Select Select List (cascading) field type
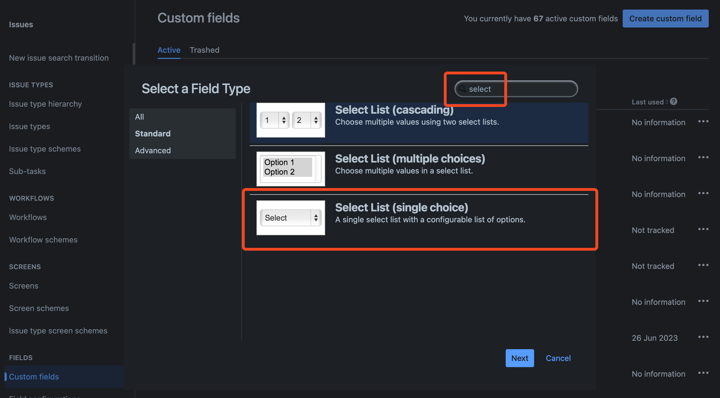The height and width of the screenshot is (398, 720). pyautogui.click(x=419, y=123)
